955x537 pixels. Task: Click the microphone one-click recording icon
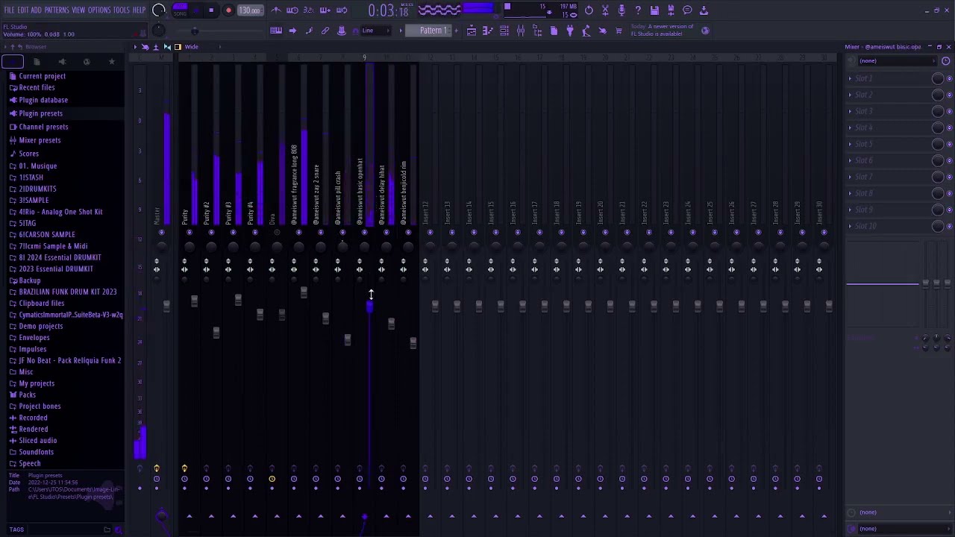[621, 10]
